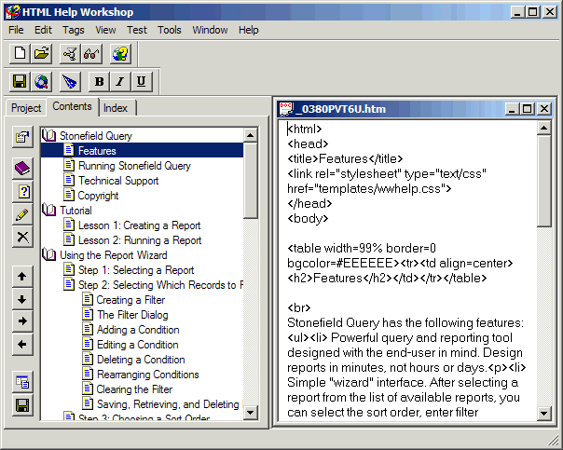This screenshot has height=450, width=563.
Task: Move selection up with the up arrow
Action: (x=22, y=277)
